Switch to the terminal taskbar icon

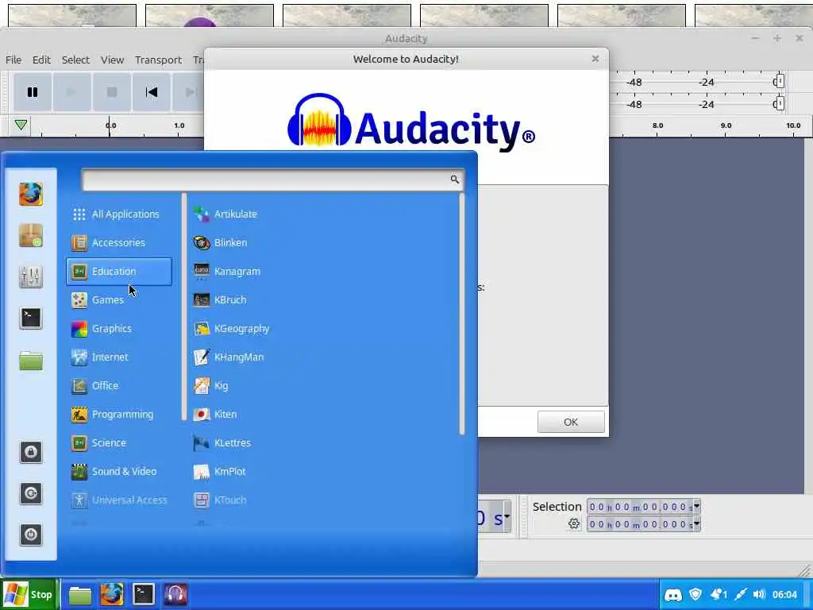click(143, 594)
